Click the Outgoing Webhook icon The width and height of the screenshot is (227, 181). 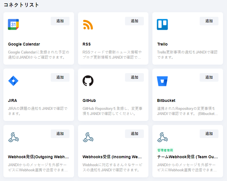coord(13,137)
